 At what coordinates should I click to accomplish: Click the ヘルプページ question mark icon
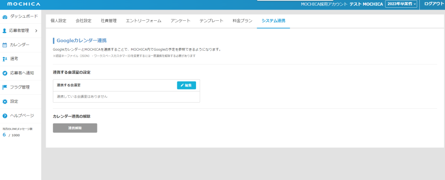5,116
